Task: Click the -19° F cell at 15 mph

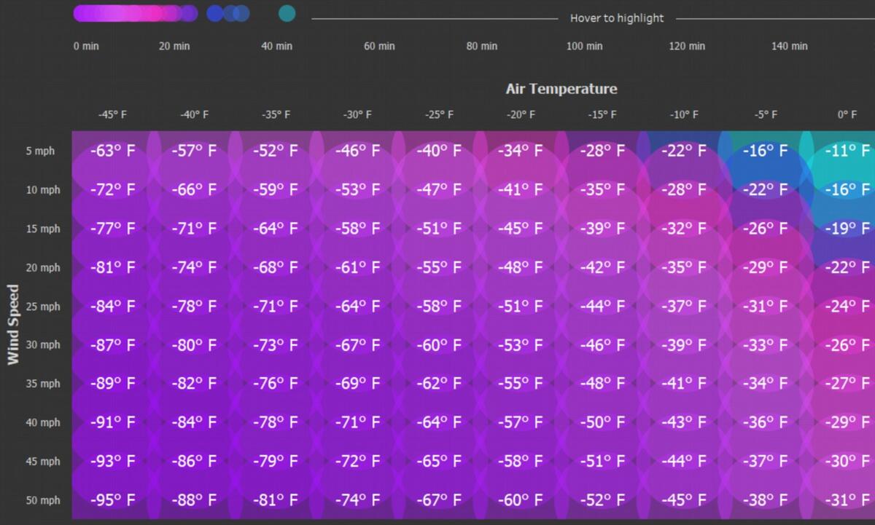Action: pos(847,229)
